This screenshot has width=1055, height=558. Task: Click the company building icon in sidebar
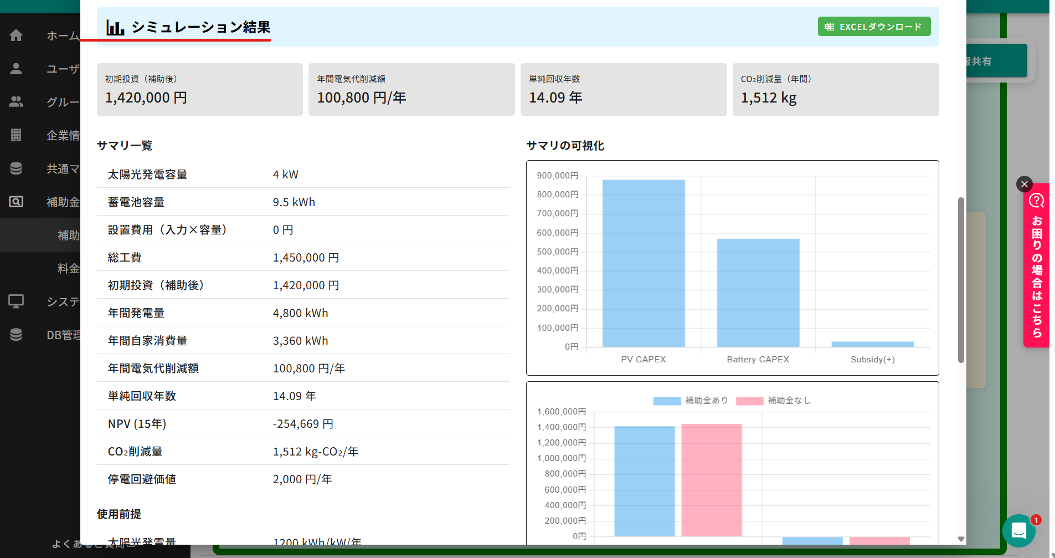click(16, 135)
